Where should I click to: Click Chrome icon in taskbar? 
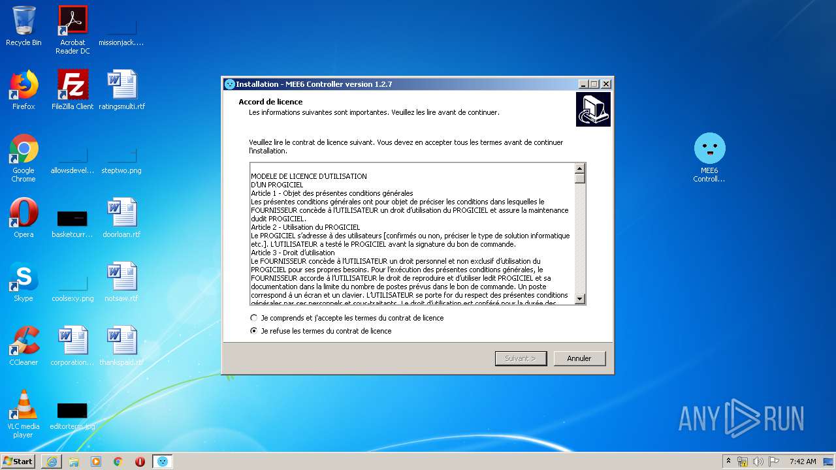click(x=118, y=462)
